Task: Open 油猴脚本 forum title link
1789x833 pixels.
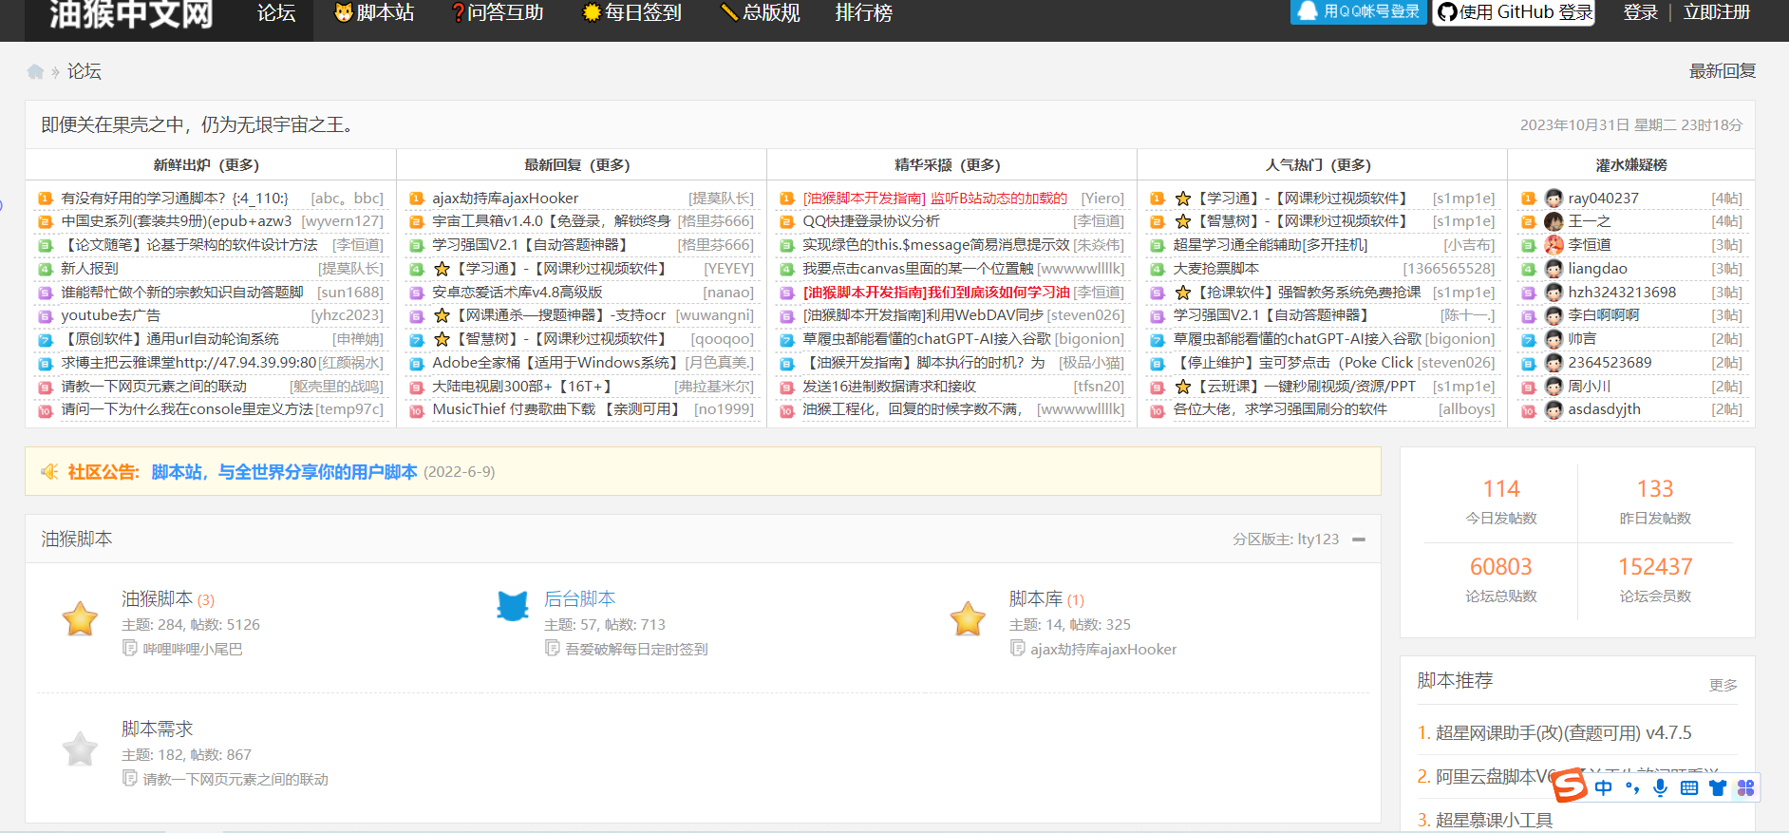Action: coord(157,599)
